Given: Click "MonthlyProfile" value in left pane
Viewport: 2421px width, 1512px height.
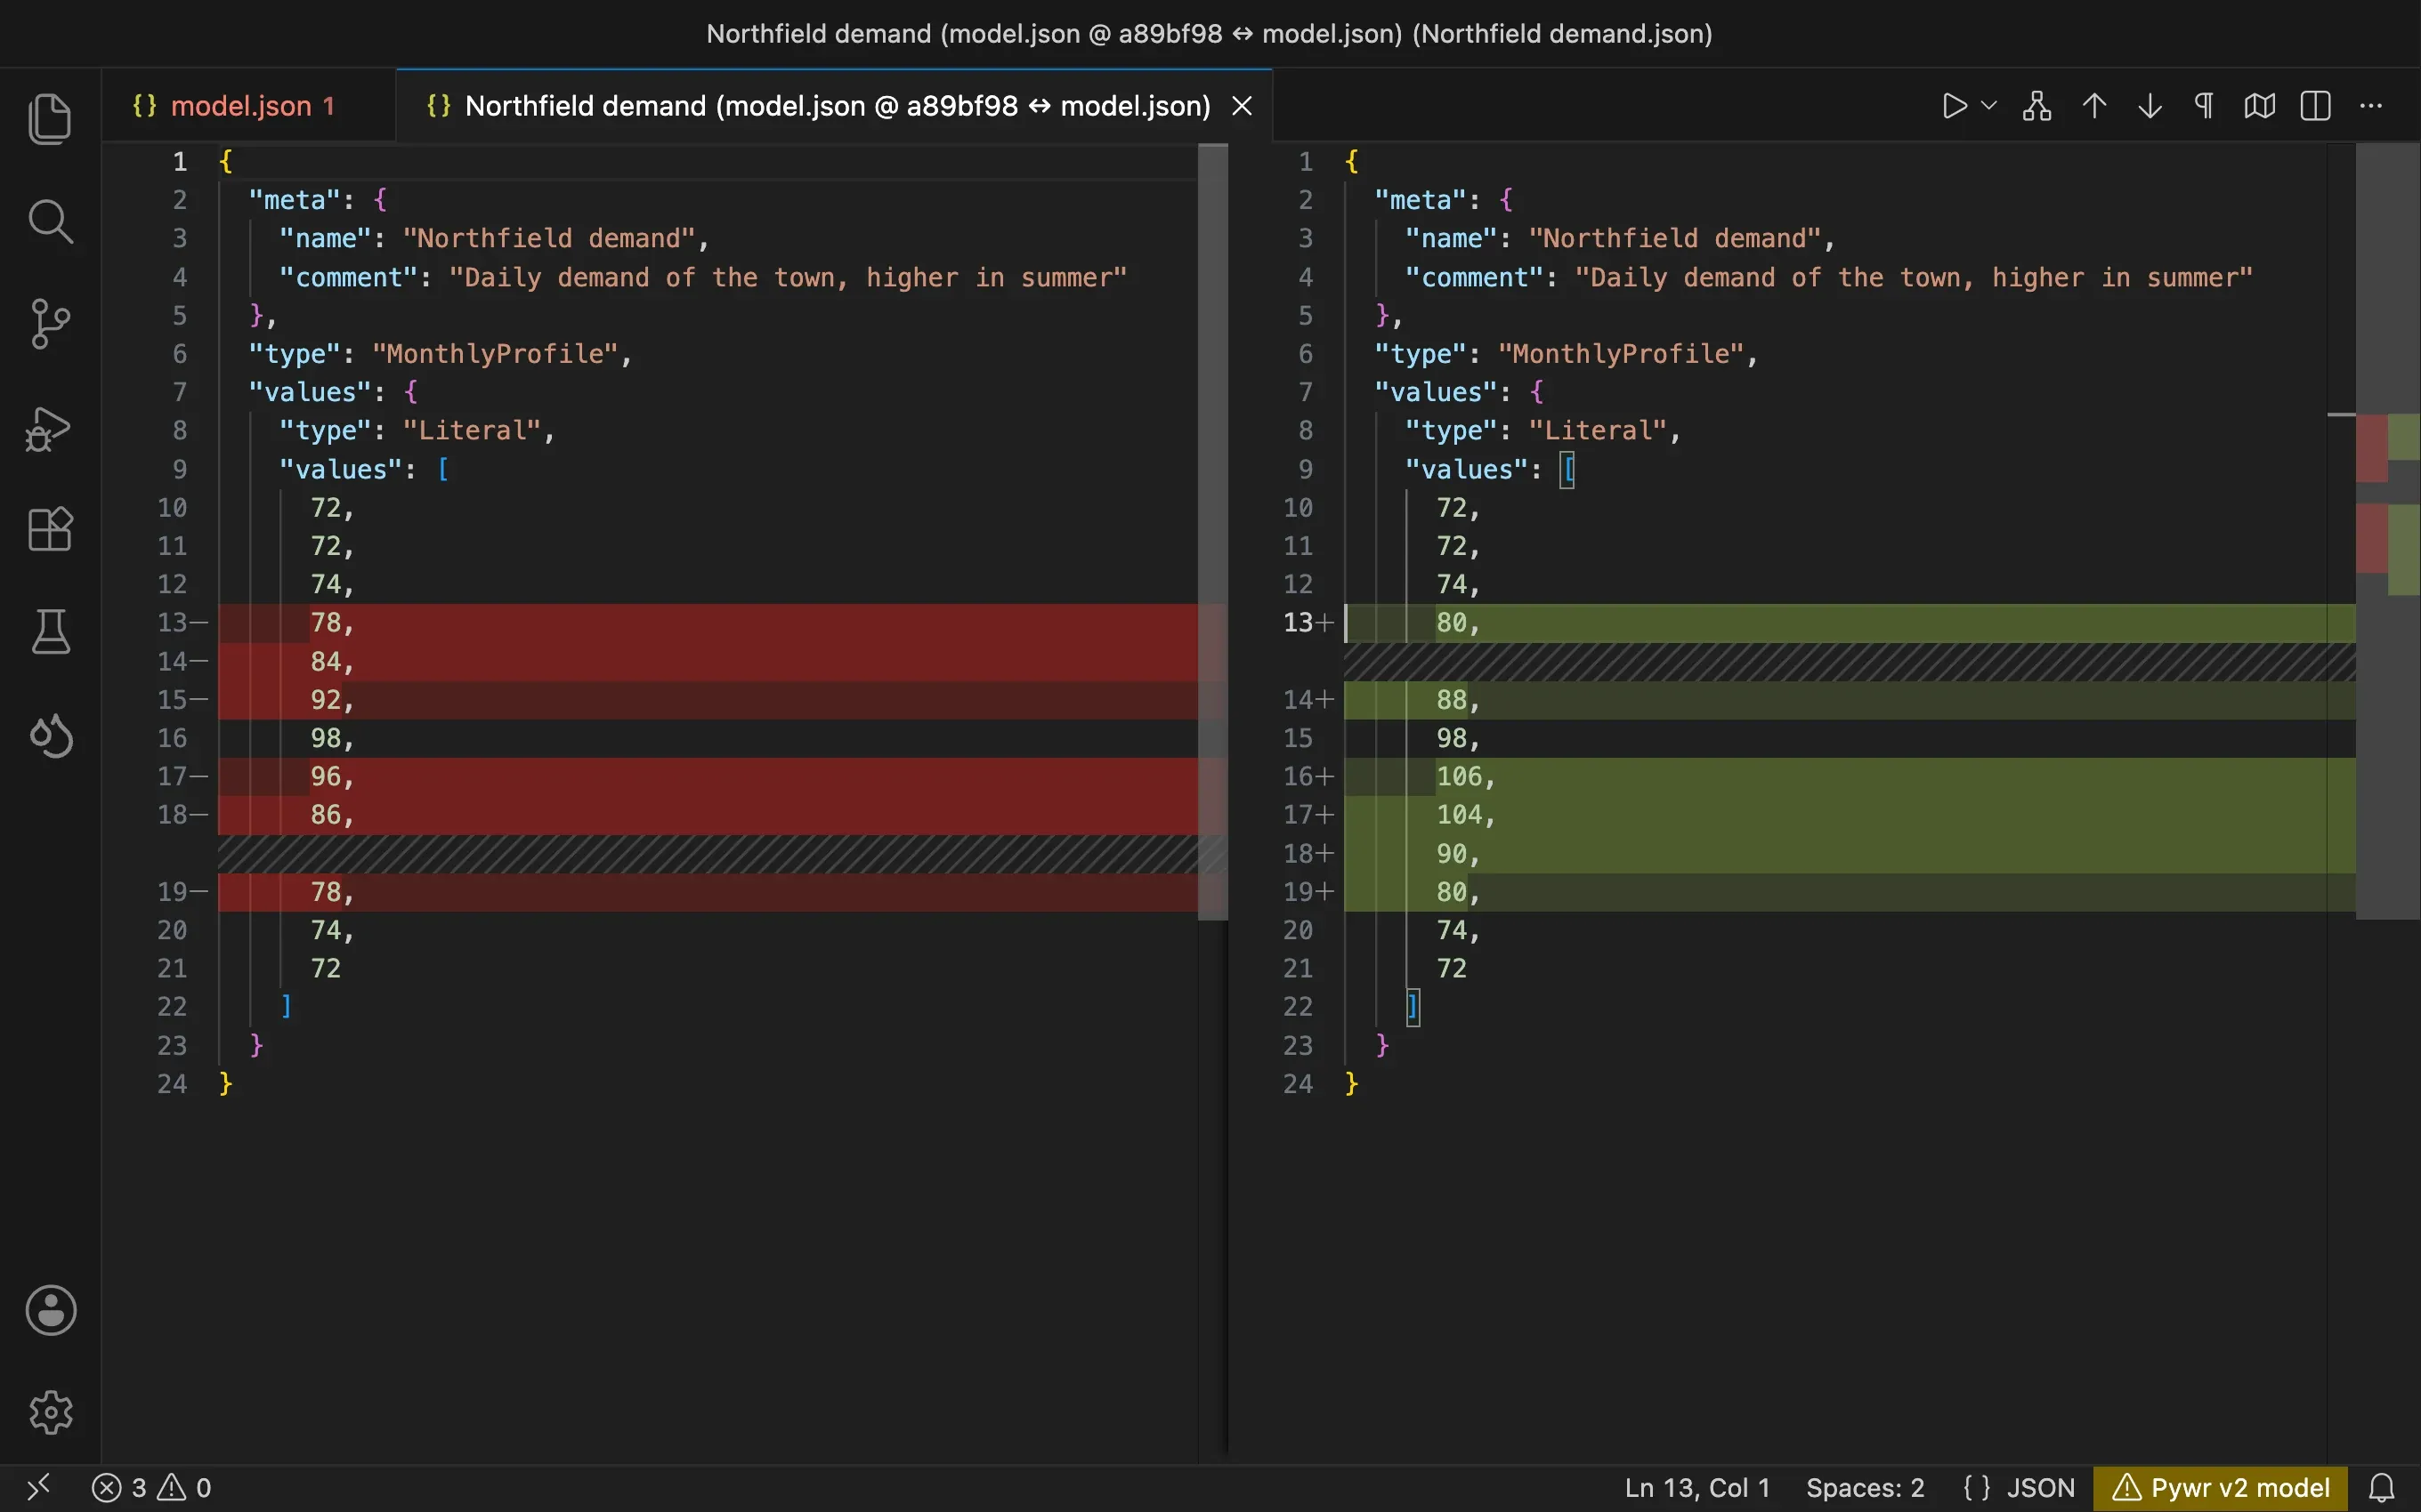Looking at the screenshot, I should tap(494, 354).
